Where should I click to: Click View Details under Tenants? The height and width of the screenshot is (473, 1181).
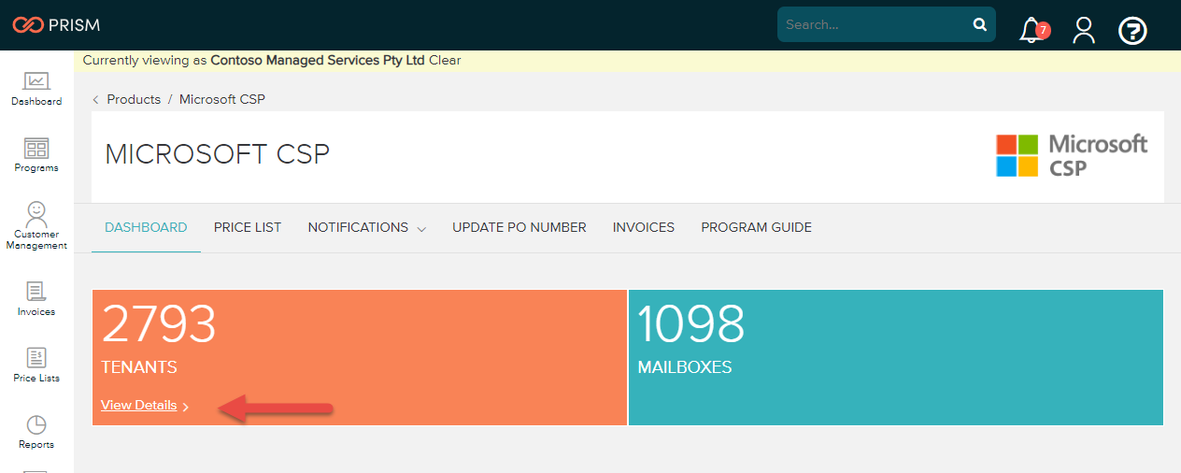tap(139, 405)
